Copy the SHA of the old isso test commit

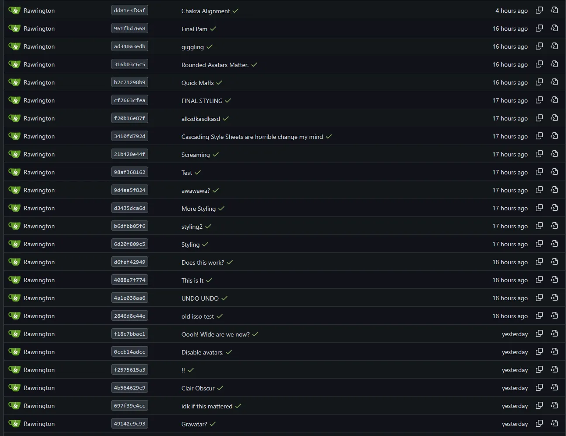[x=539, y=315]
